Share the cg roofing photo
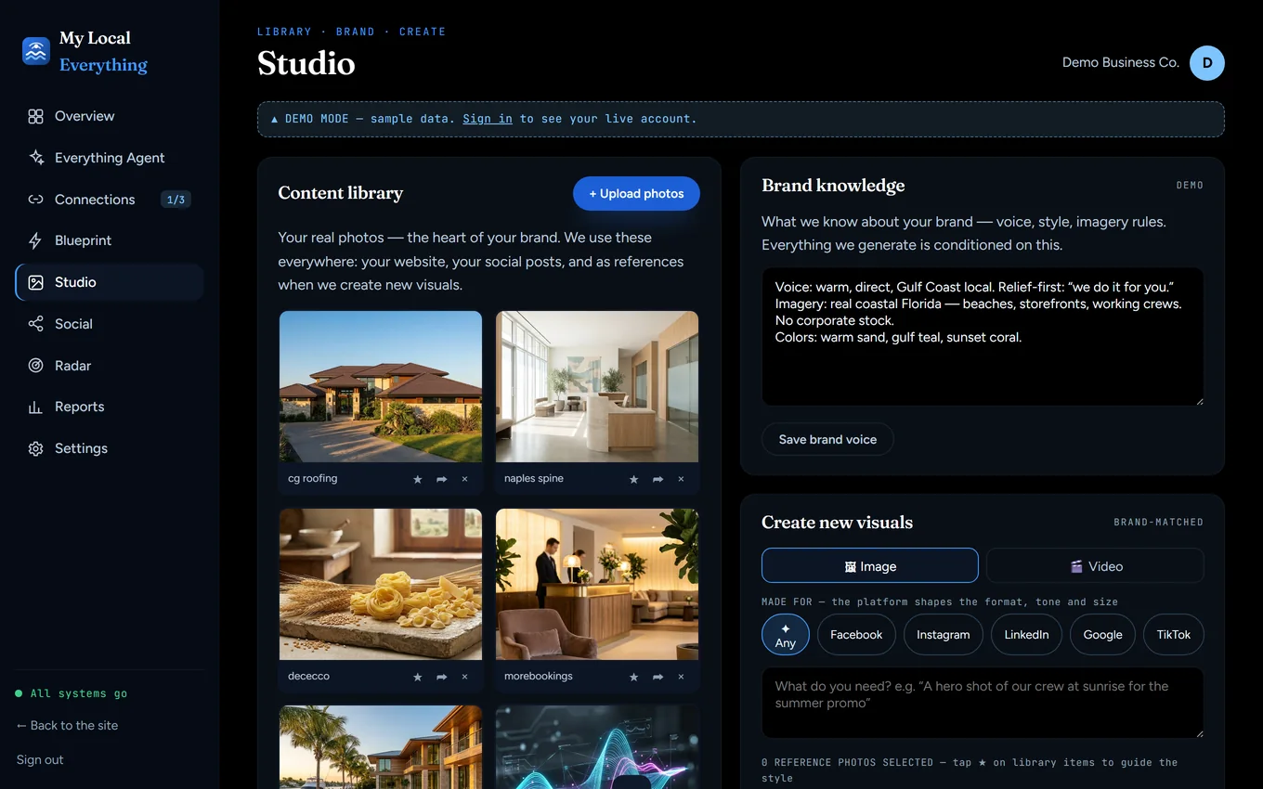 pyautogui.click(x=441, y=479)
